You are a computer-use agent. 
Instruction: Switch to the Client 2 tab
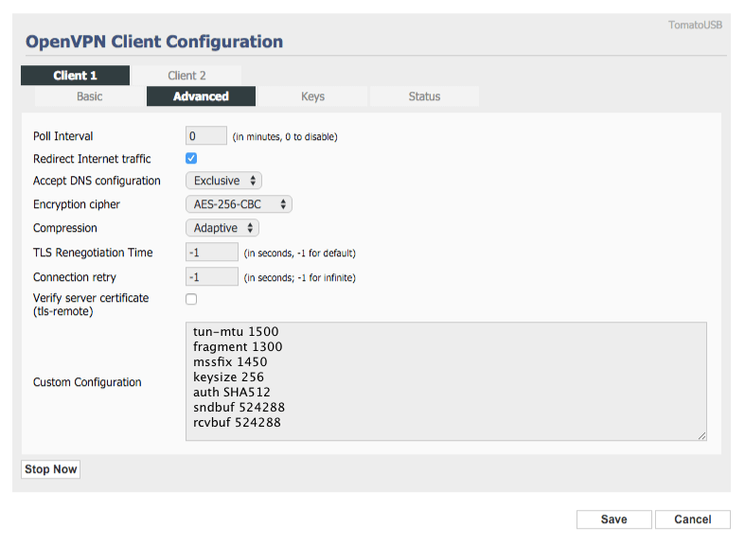[186, 76]
